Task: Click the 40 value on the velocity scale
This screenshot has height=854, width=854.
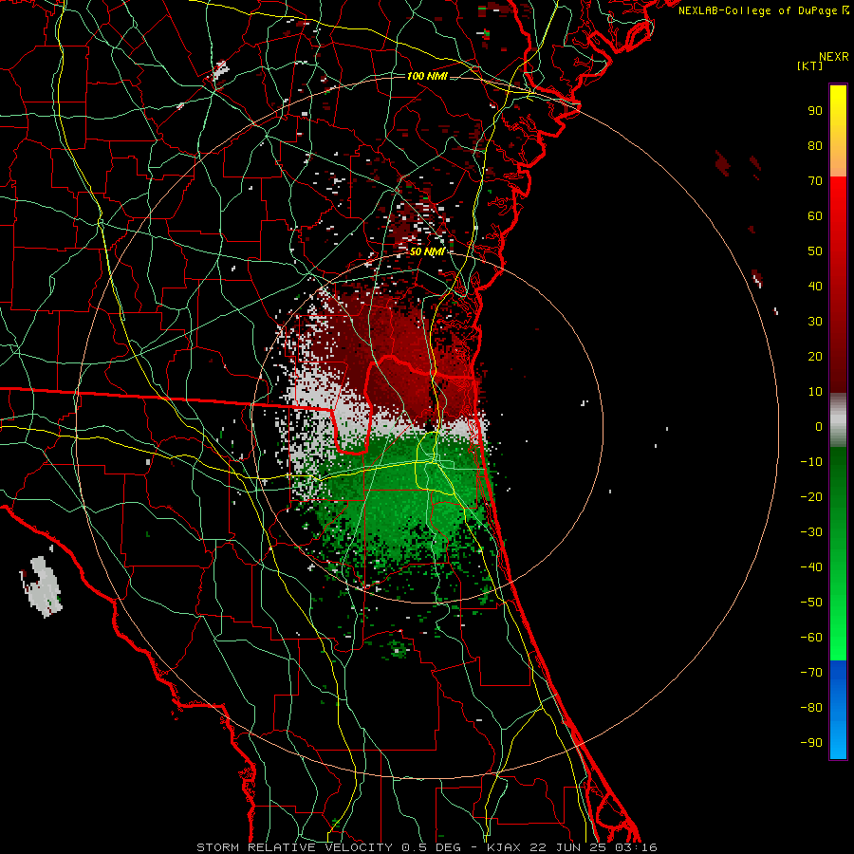Action: pos(815,286)
